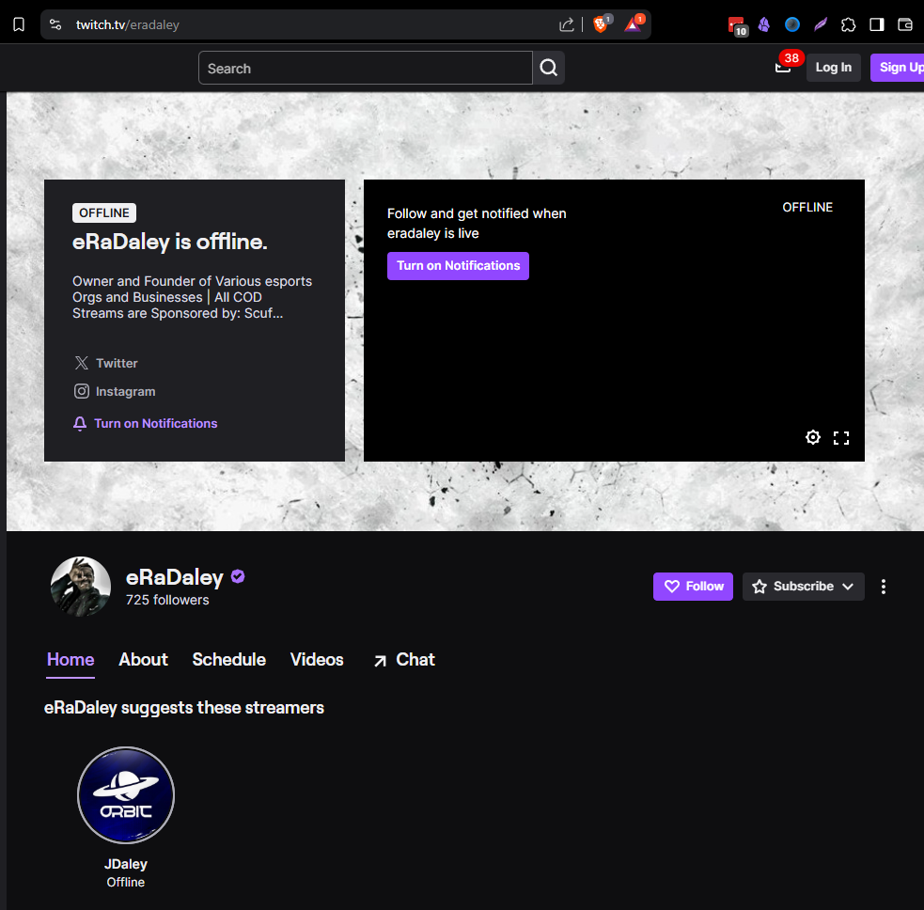Click the Sign Up button

click(899, 68)
